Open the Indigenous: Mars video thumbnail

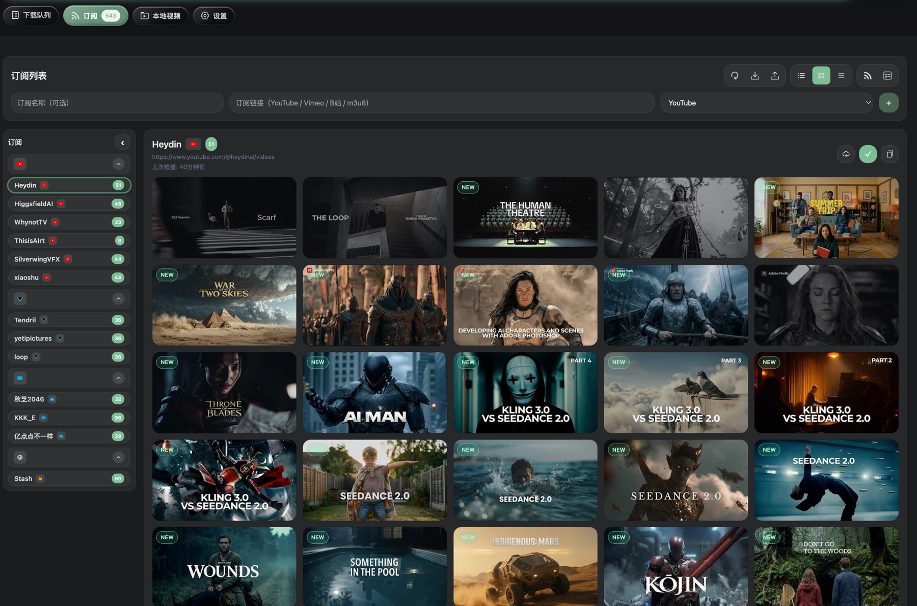[525, 566]
